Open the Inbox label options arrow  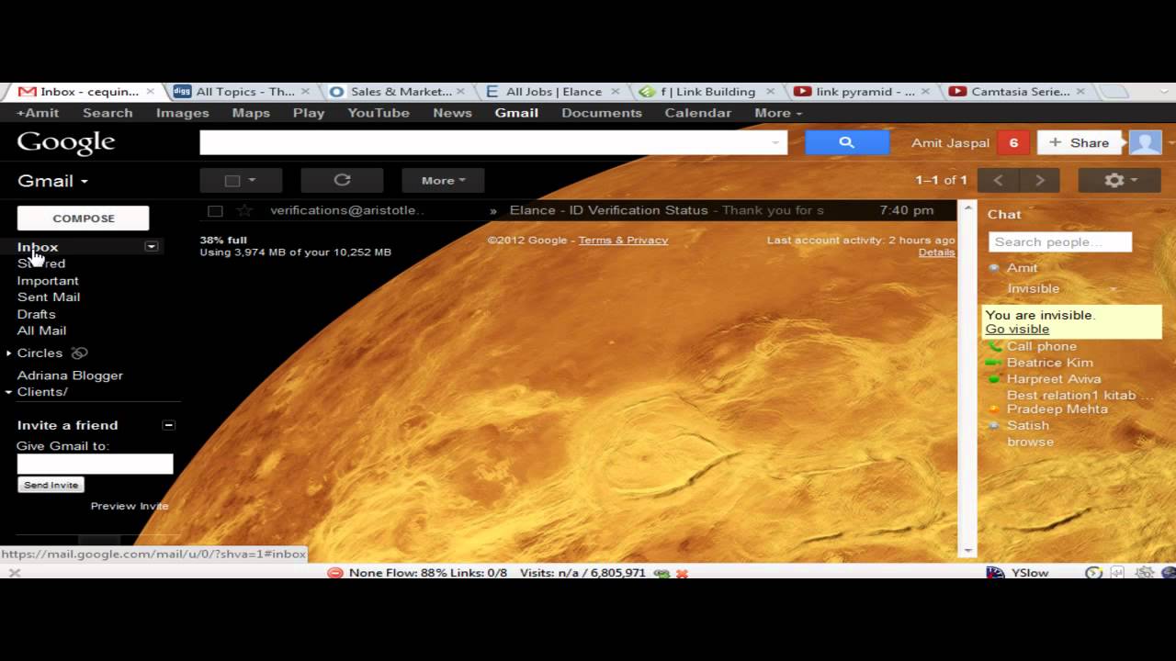pyautogui.click(x=152, y=246)
